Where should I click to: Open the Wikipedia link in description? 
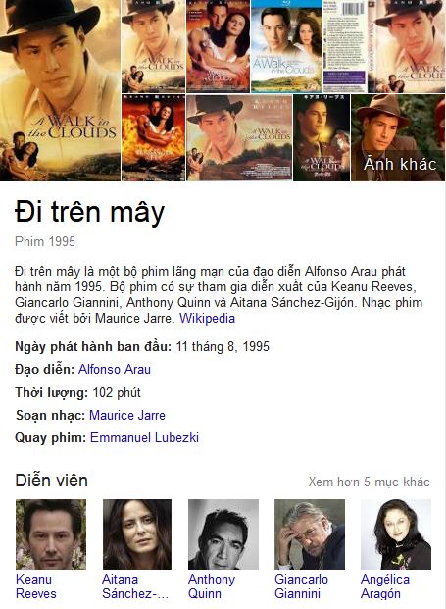tap(207, 319)
